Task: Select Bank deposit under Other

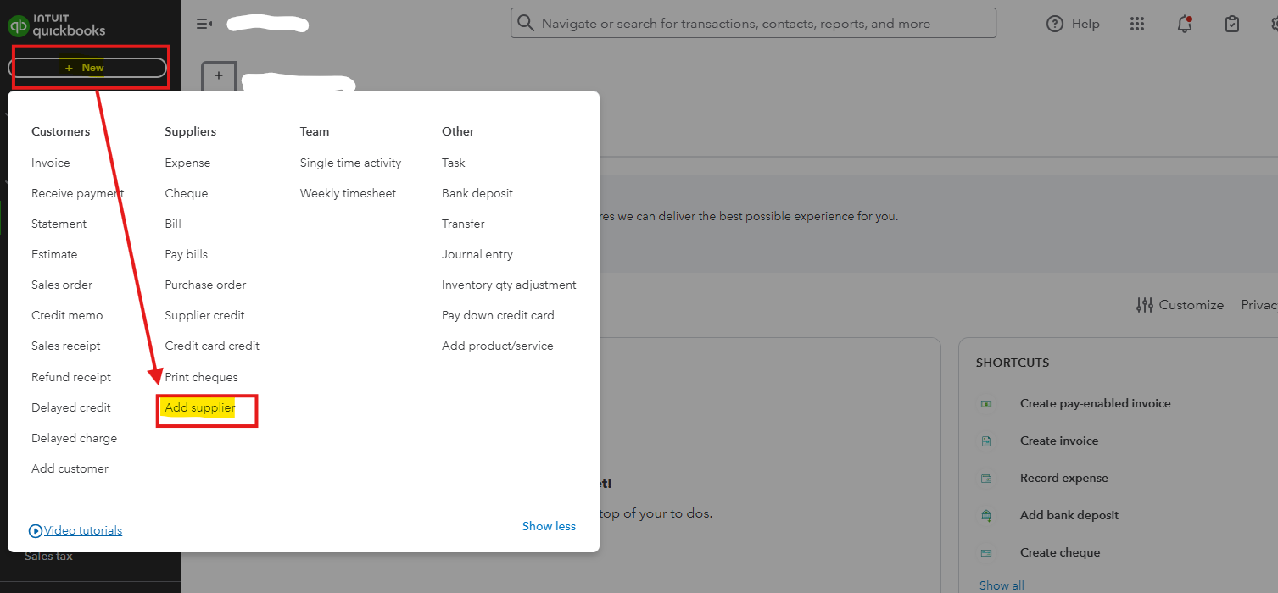Action: [477, 193]
